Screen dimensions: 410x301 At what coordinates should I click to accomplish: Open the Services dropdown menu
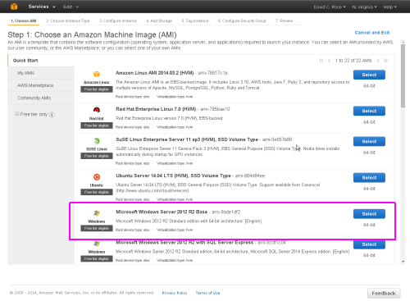point(42,7)
